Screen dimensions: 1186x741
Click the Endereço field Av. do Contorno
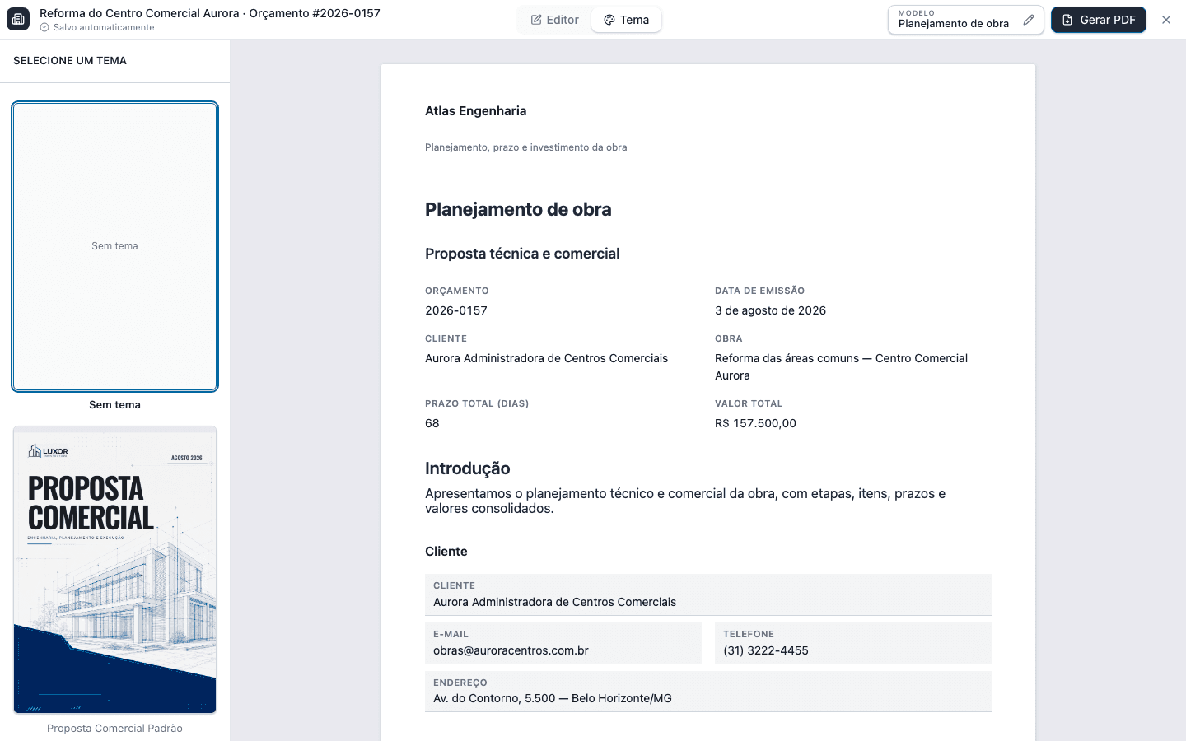coord(708,692)
